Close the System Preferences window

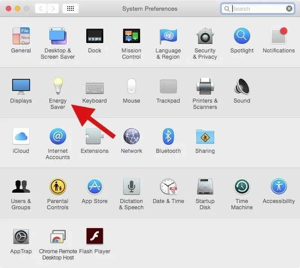[x=9, y=9]
